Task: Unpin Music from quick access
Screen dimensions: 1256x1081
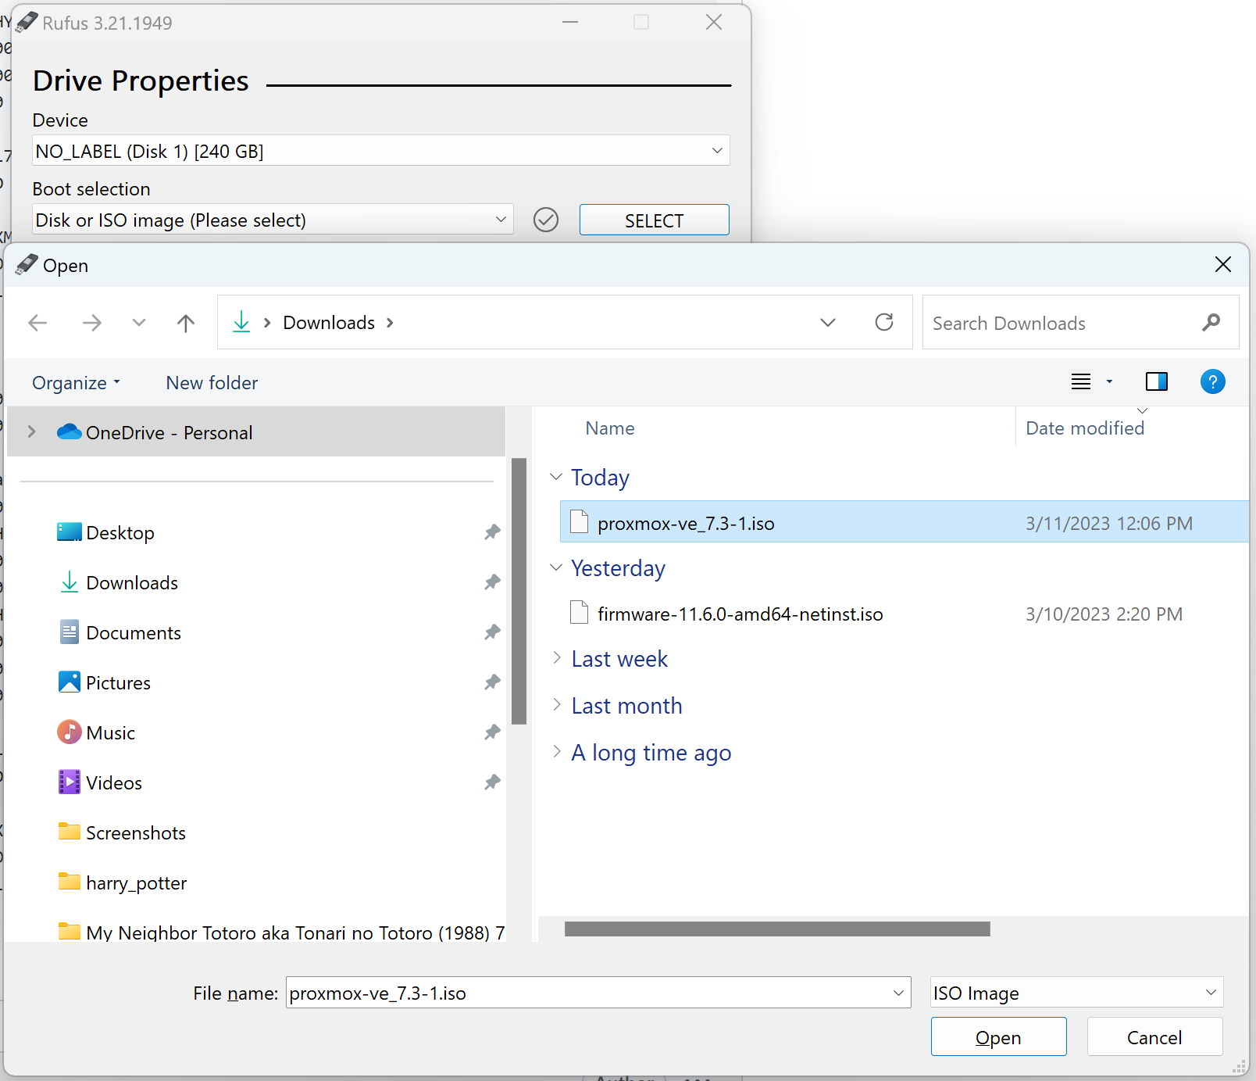Action: 492,732
